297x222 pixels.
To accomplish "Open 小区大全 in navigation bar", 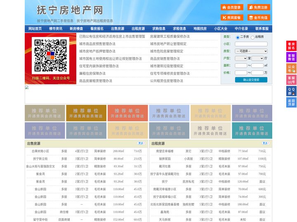I will click(x=221, y=29).
